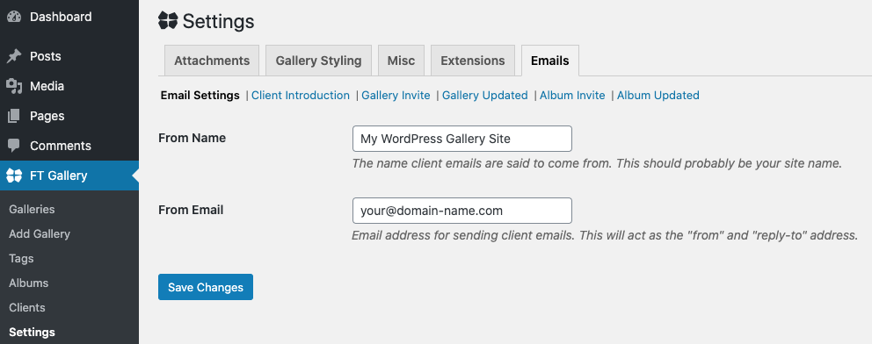The image size is (872, 344).
Task: Open the Clients submenu item
Action: (x=27, y=307)
